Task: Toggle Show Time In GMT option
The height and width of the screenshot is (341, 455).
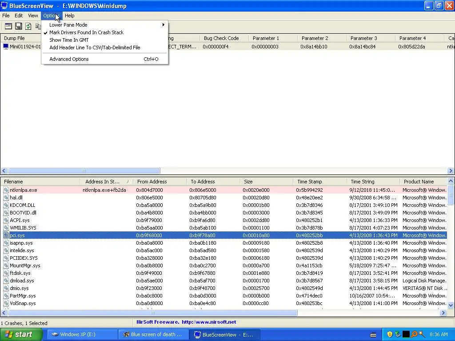Action: tap(104, 40)
